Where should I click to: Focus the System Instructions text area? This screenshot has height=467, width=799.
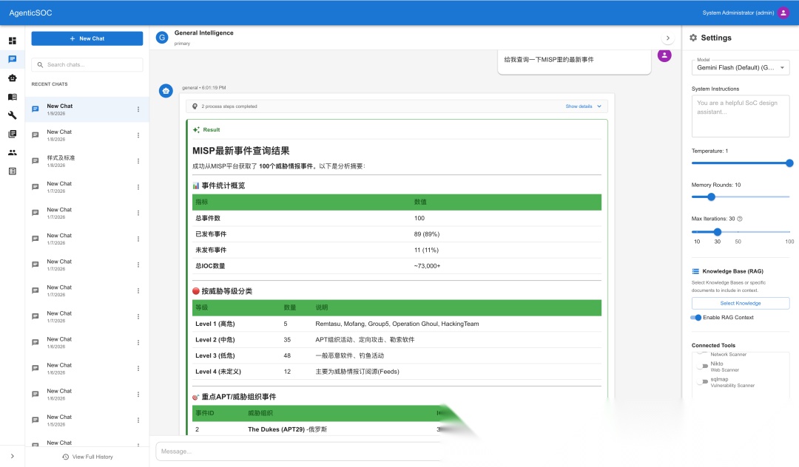tap(741, 116)
